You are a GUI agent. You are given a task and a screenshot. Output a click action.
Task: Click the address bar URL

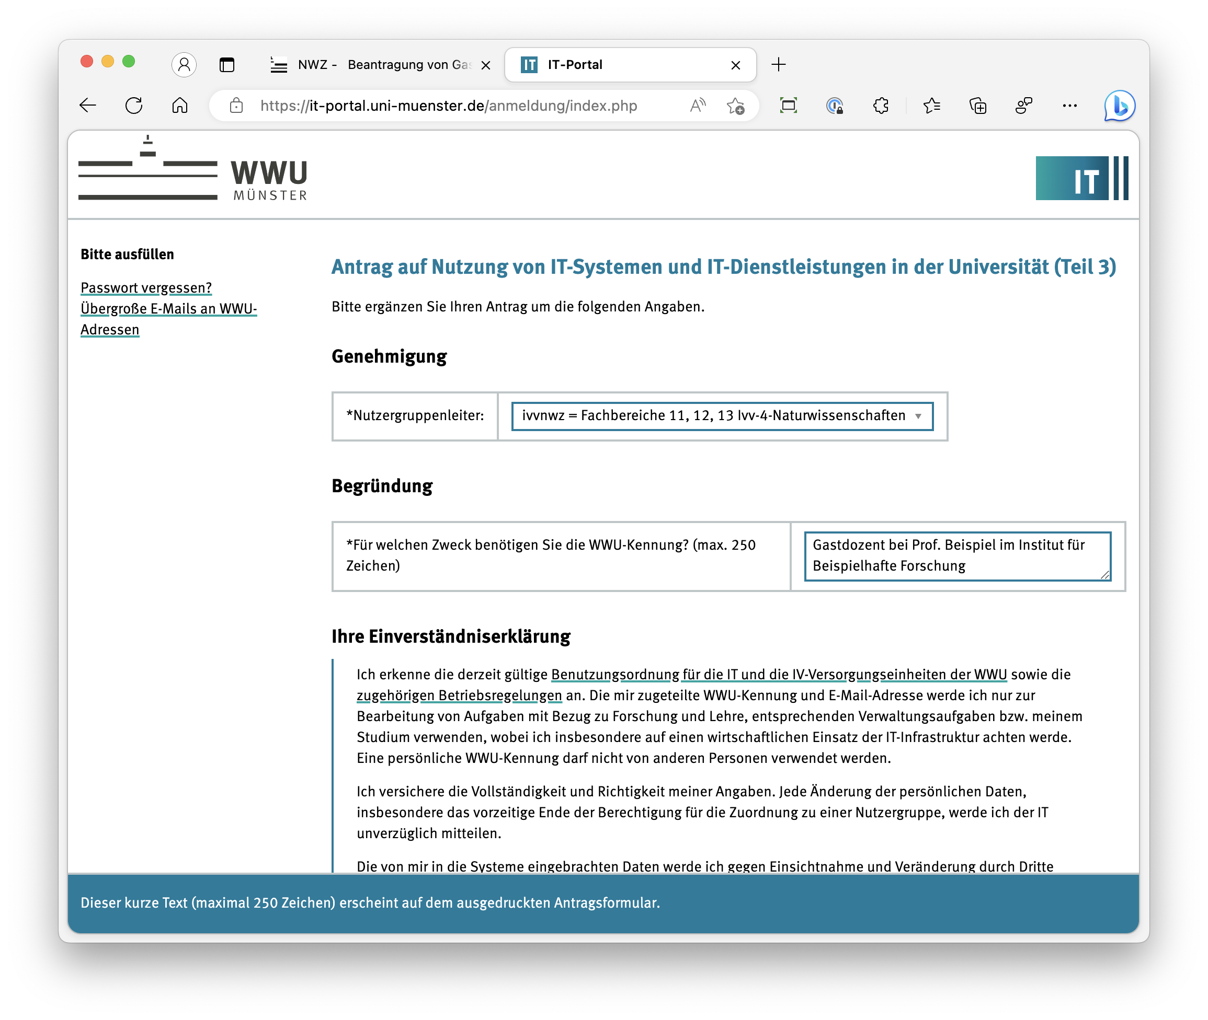448,105
